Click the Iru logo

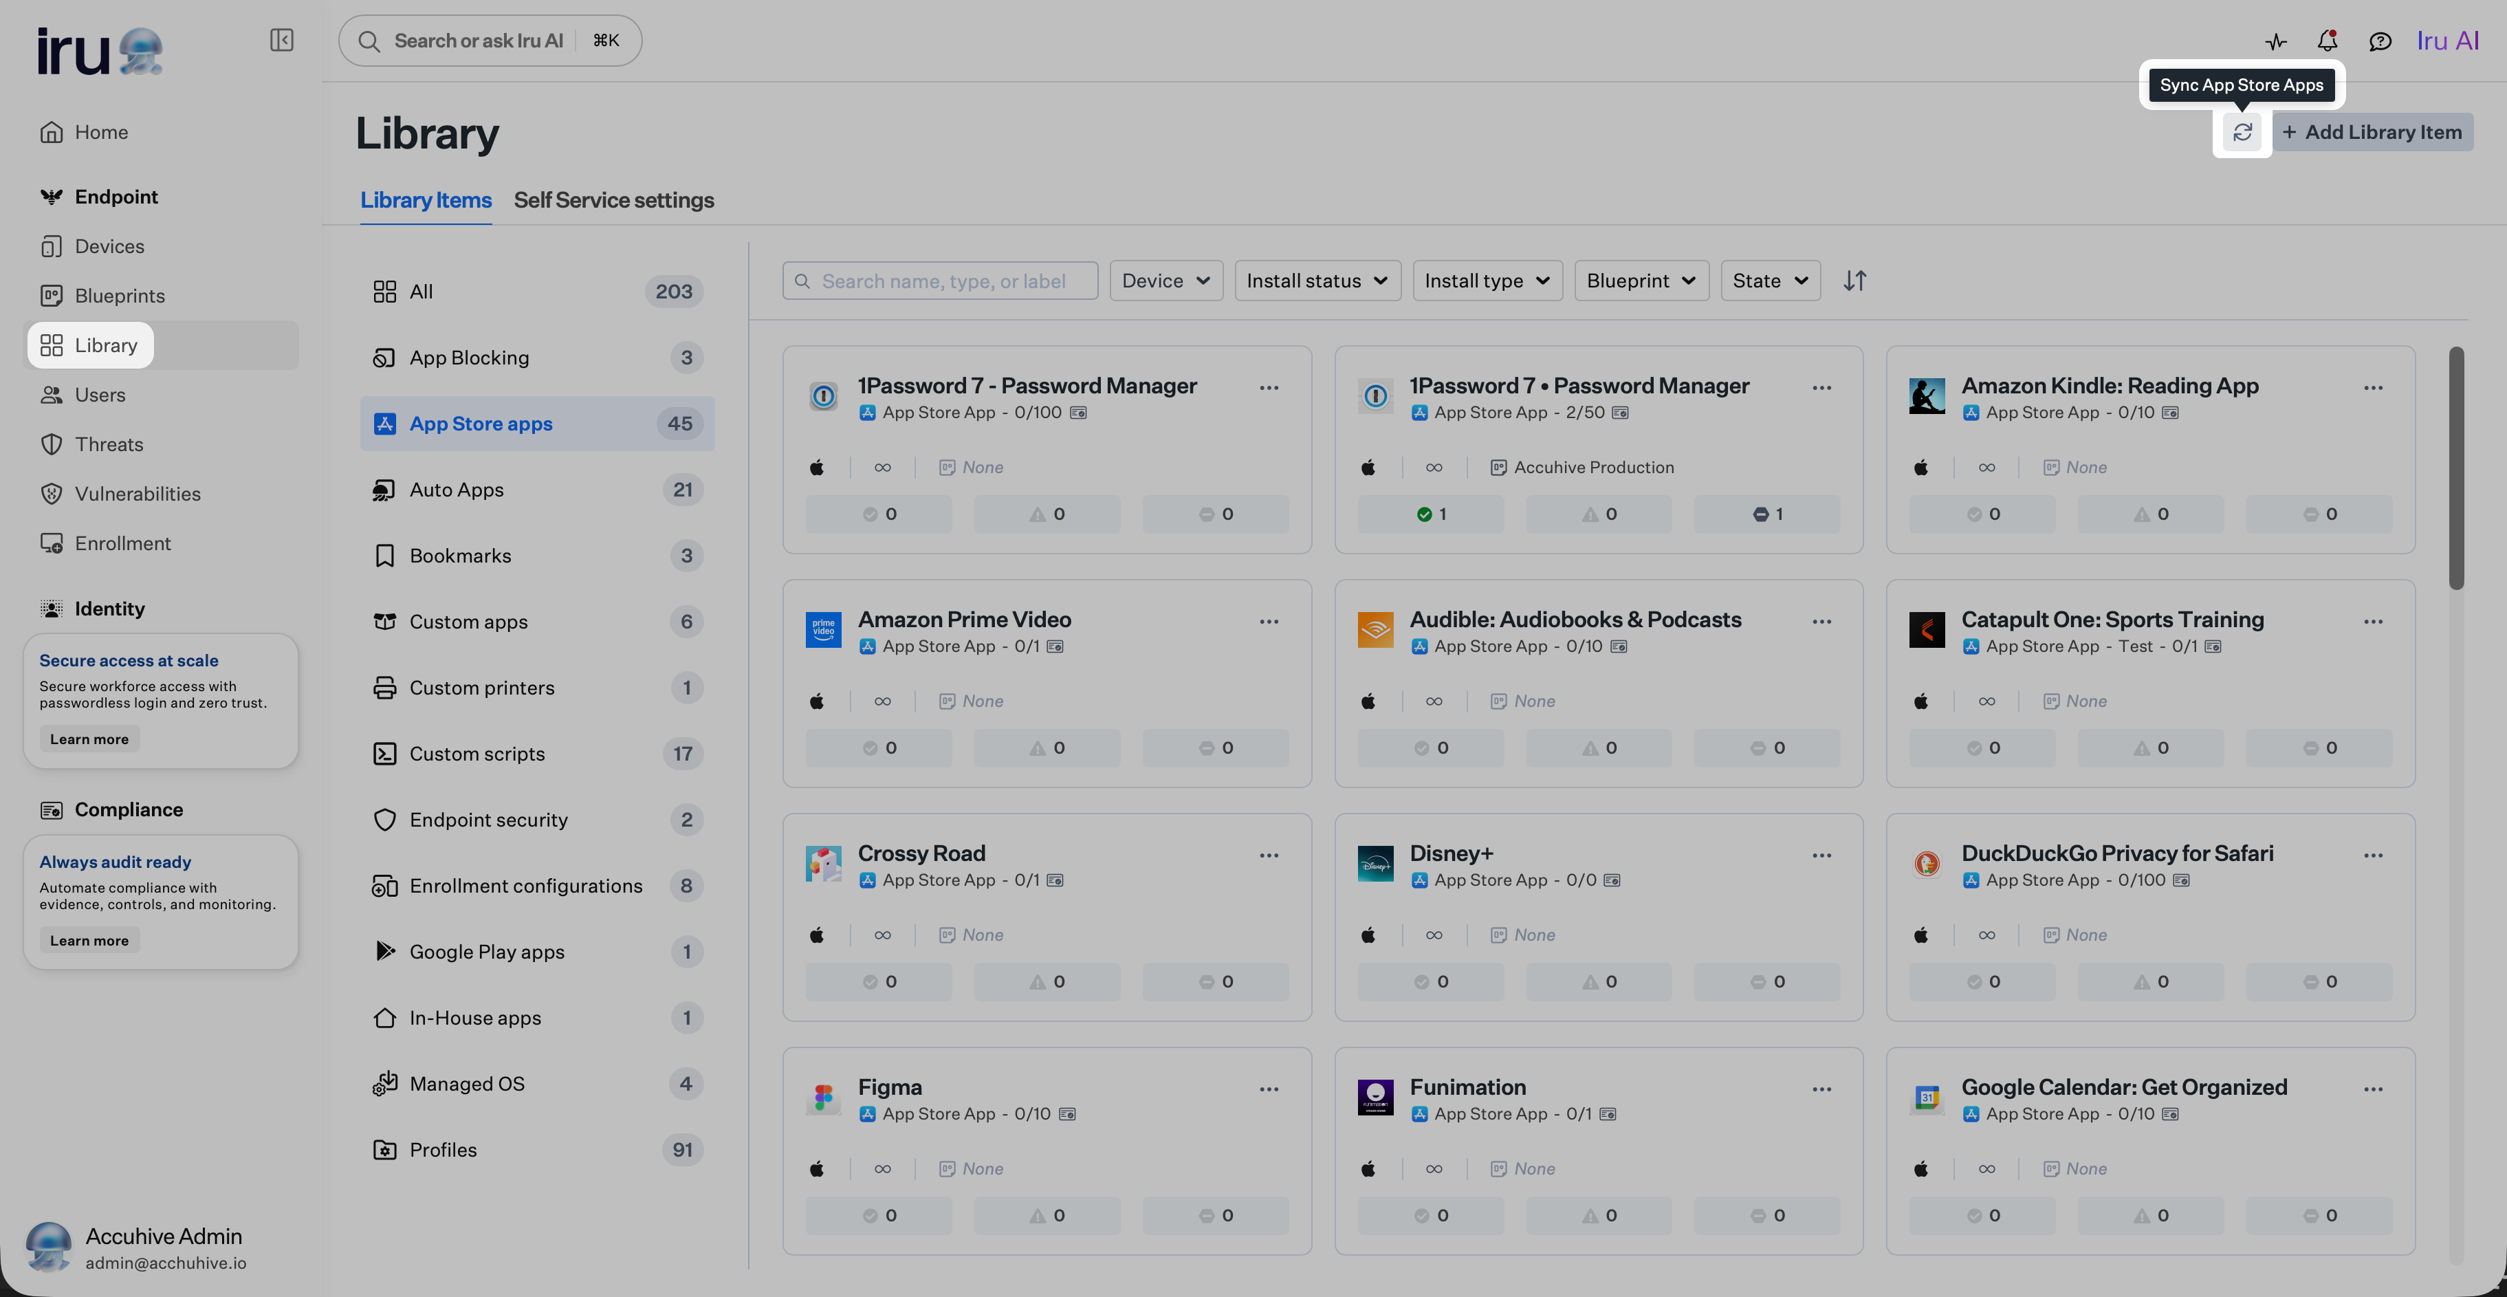click(100, 51)
